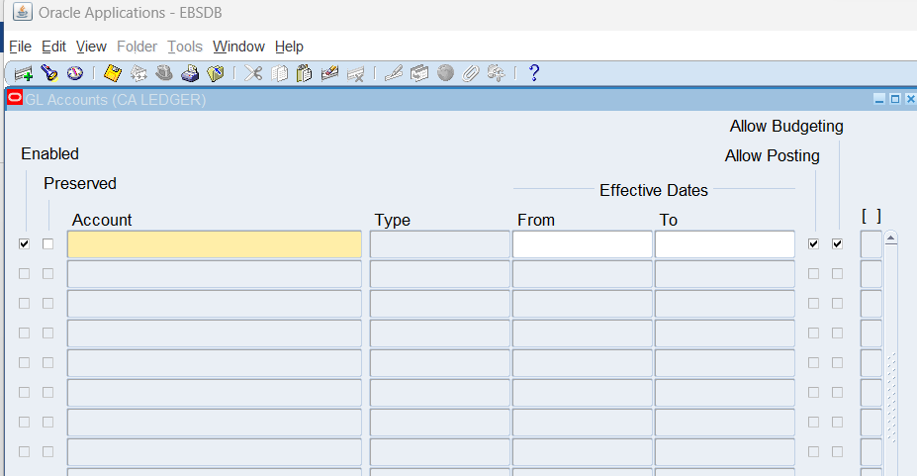
Task: Save using the yellow floppy disk icon
Action: pyautogui.click(x=113, y=73)
